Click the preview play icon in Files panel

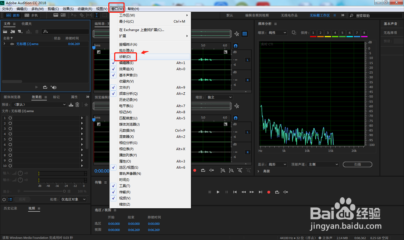(x=36, y=87)
